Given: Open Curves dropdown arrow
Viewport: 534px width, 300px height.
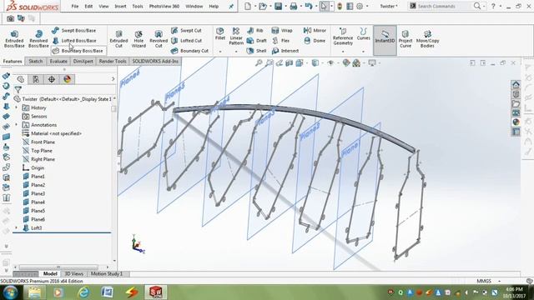Looking at the screenshot, I should [x=364, y=52].
